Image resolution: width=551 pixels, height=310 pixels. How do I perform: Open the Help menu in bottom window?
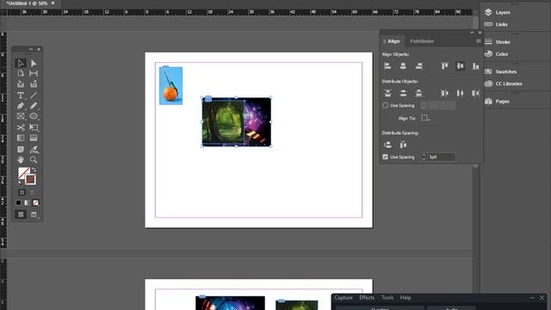(406, 298)
